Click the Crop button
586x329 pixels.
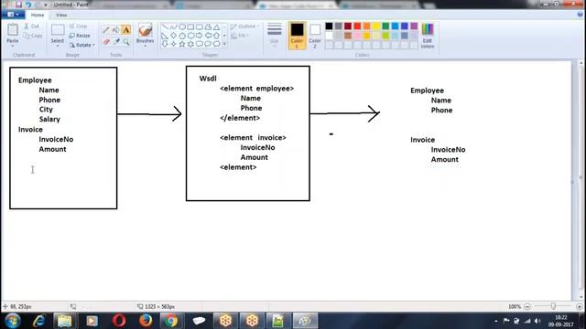79,27
